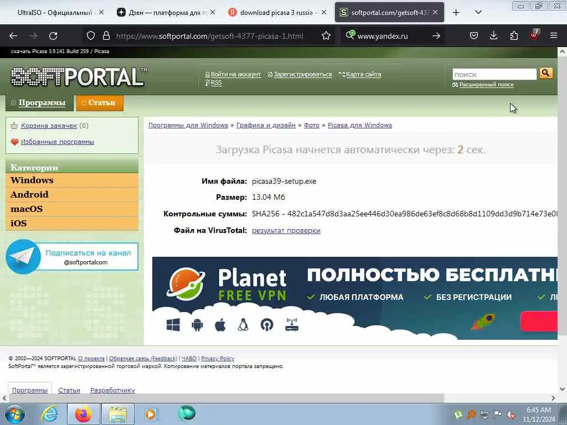This screenshot has height=425, width=567.
Task: Open Избранные программы link
Action: click(58, 142)
